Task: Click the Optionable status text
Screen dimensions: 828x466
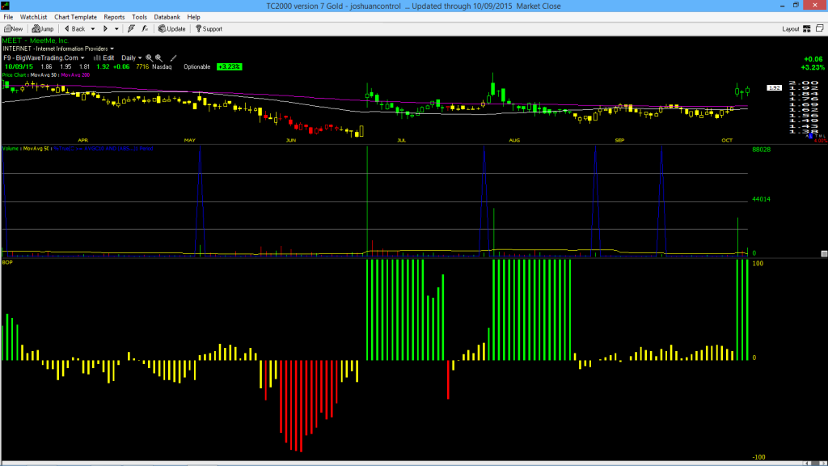Action: click(x=197, y=67)
